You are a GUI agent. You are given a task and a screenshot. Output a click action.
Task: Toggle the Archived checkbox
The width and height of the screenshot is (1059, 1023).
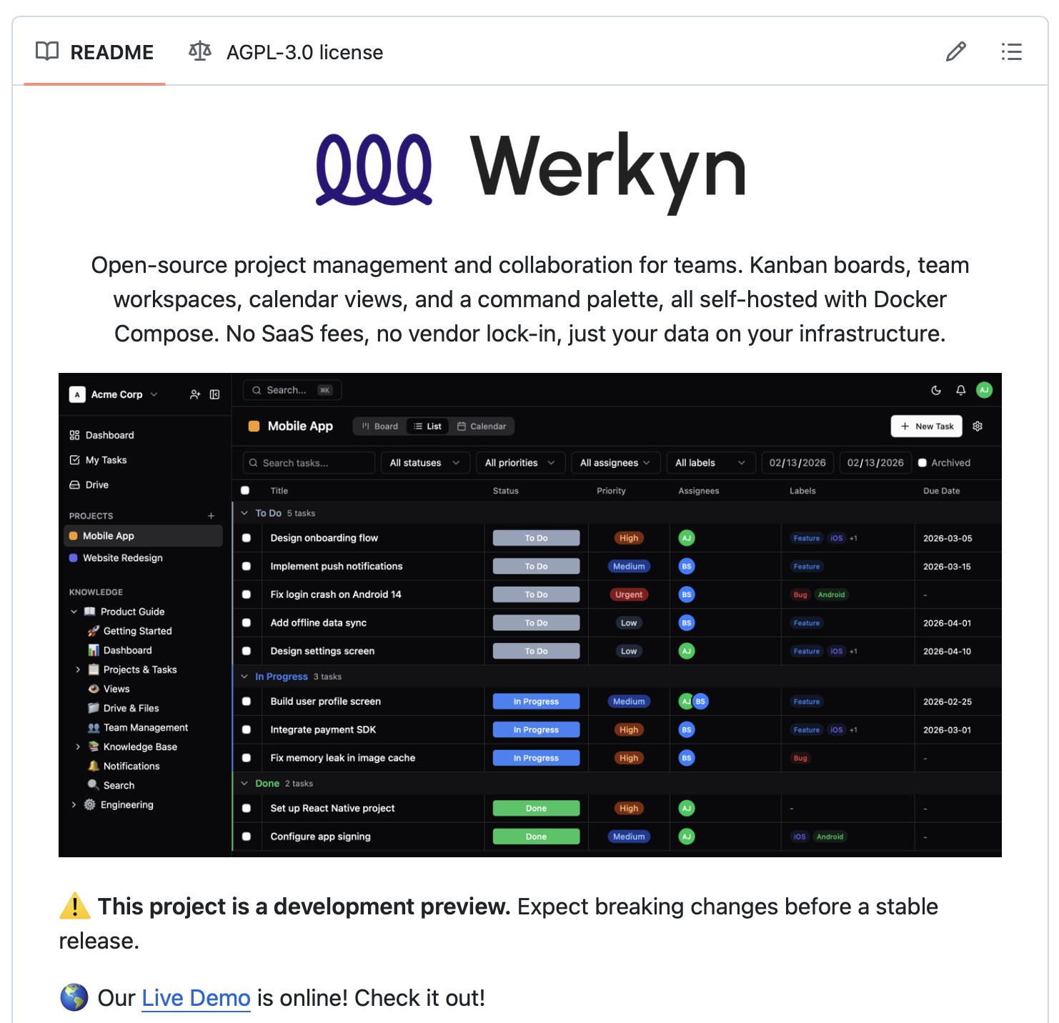(923, 463)
